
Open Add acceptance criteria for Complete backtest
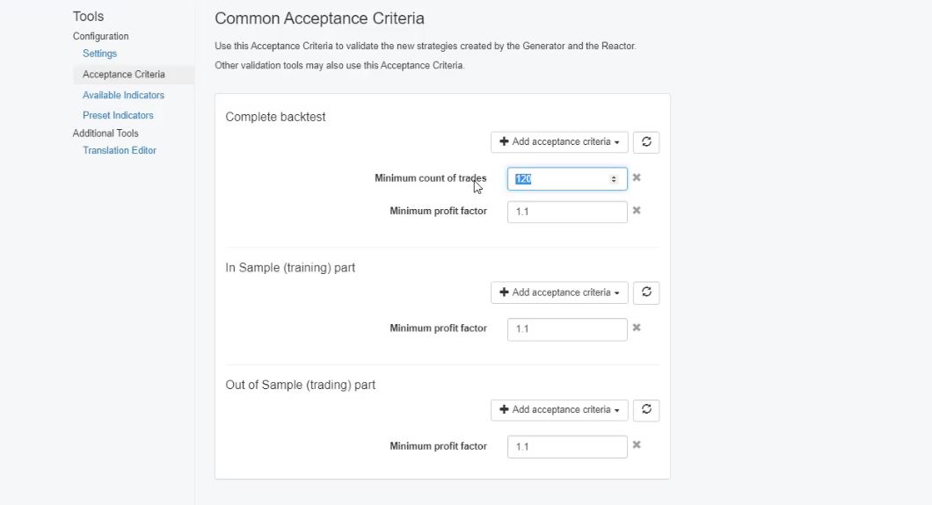(x=559, y=142)
